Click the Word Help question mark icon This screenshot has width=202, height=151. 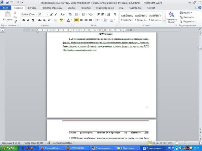[200, 8]
